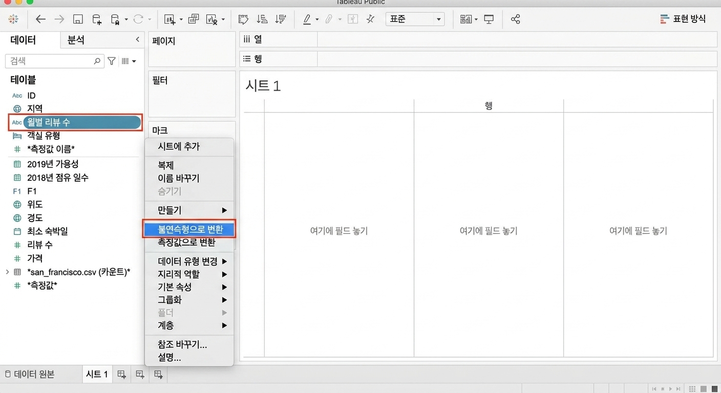Choose 불연속형으로 변환 from context menu
This screenshot has width=721, height=393.
189,229
